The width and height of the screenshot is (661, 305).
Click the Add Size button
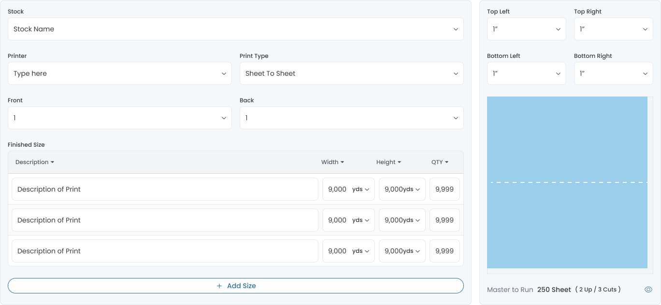(x=235, y=286)
